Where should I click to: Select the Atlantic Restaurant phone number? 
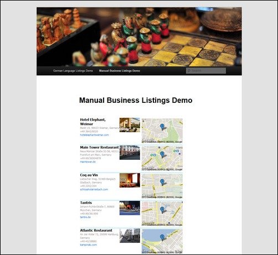coord(88,241)
